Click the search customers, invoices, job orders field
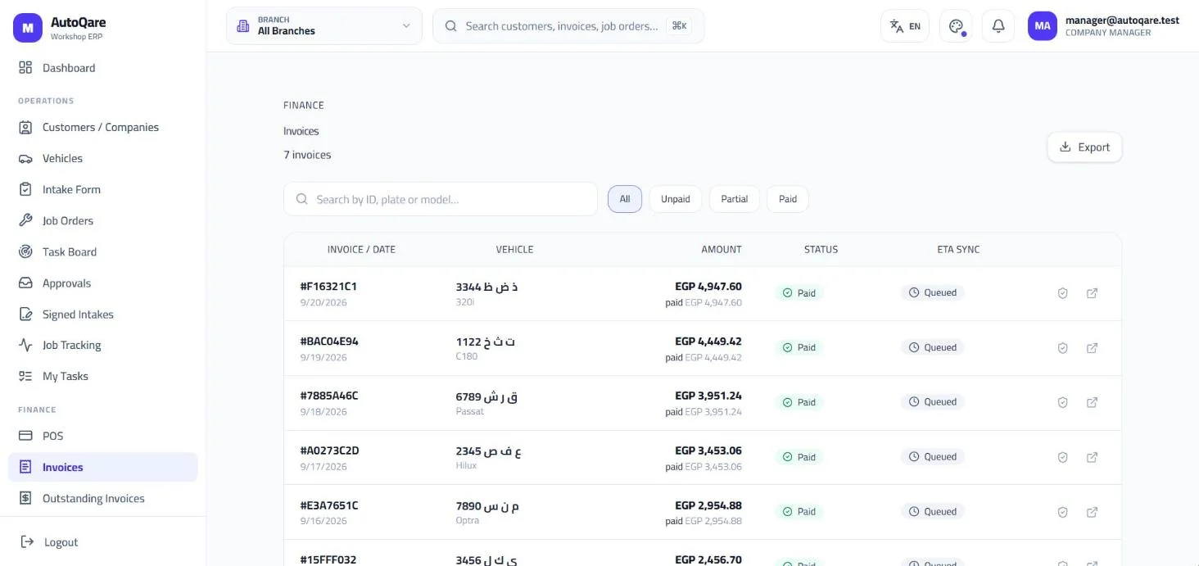Screen dimensions: 1199x566 coord(568,26)
